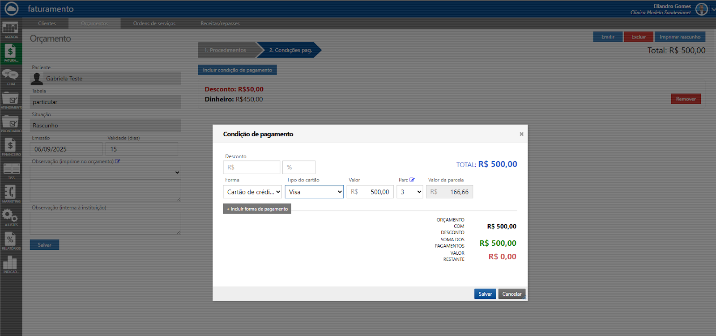Open the Forma payment method dropdown
This screenshot has height=336, width=716.
pyautogui.click(x=252, y=192)
